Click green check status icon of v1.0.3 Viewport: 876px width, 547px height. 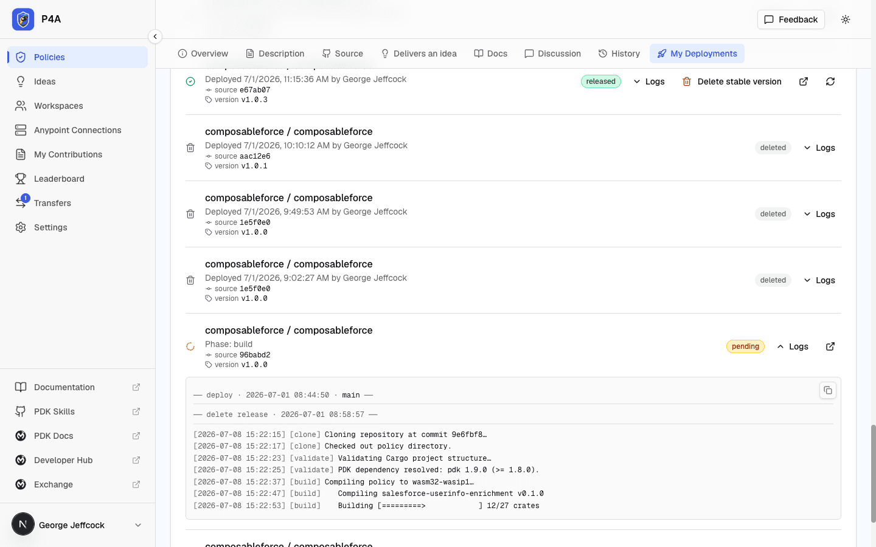190,81
